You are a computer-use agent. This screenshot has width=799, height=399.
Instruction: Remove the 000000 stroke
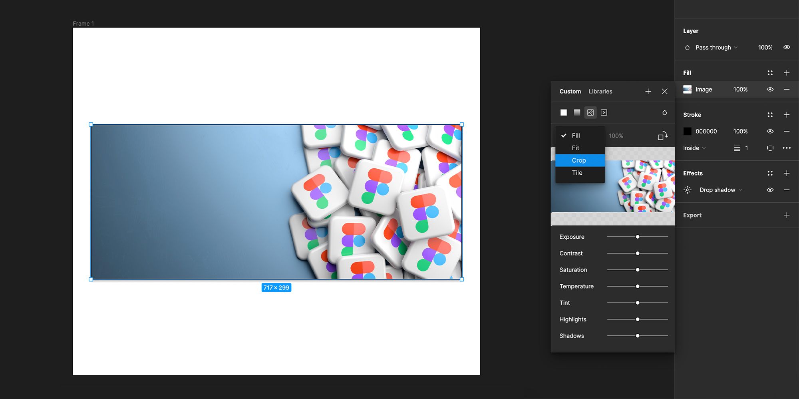[x=787, y=131]
